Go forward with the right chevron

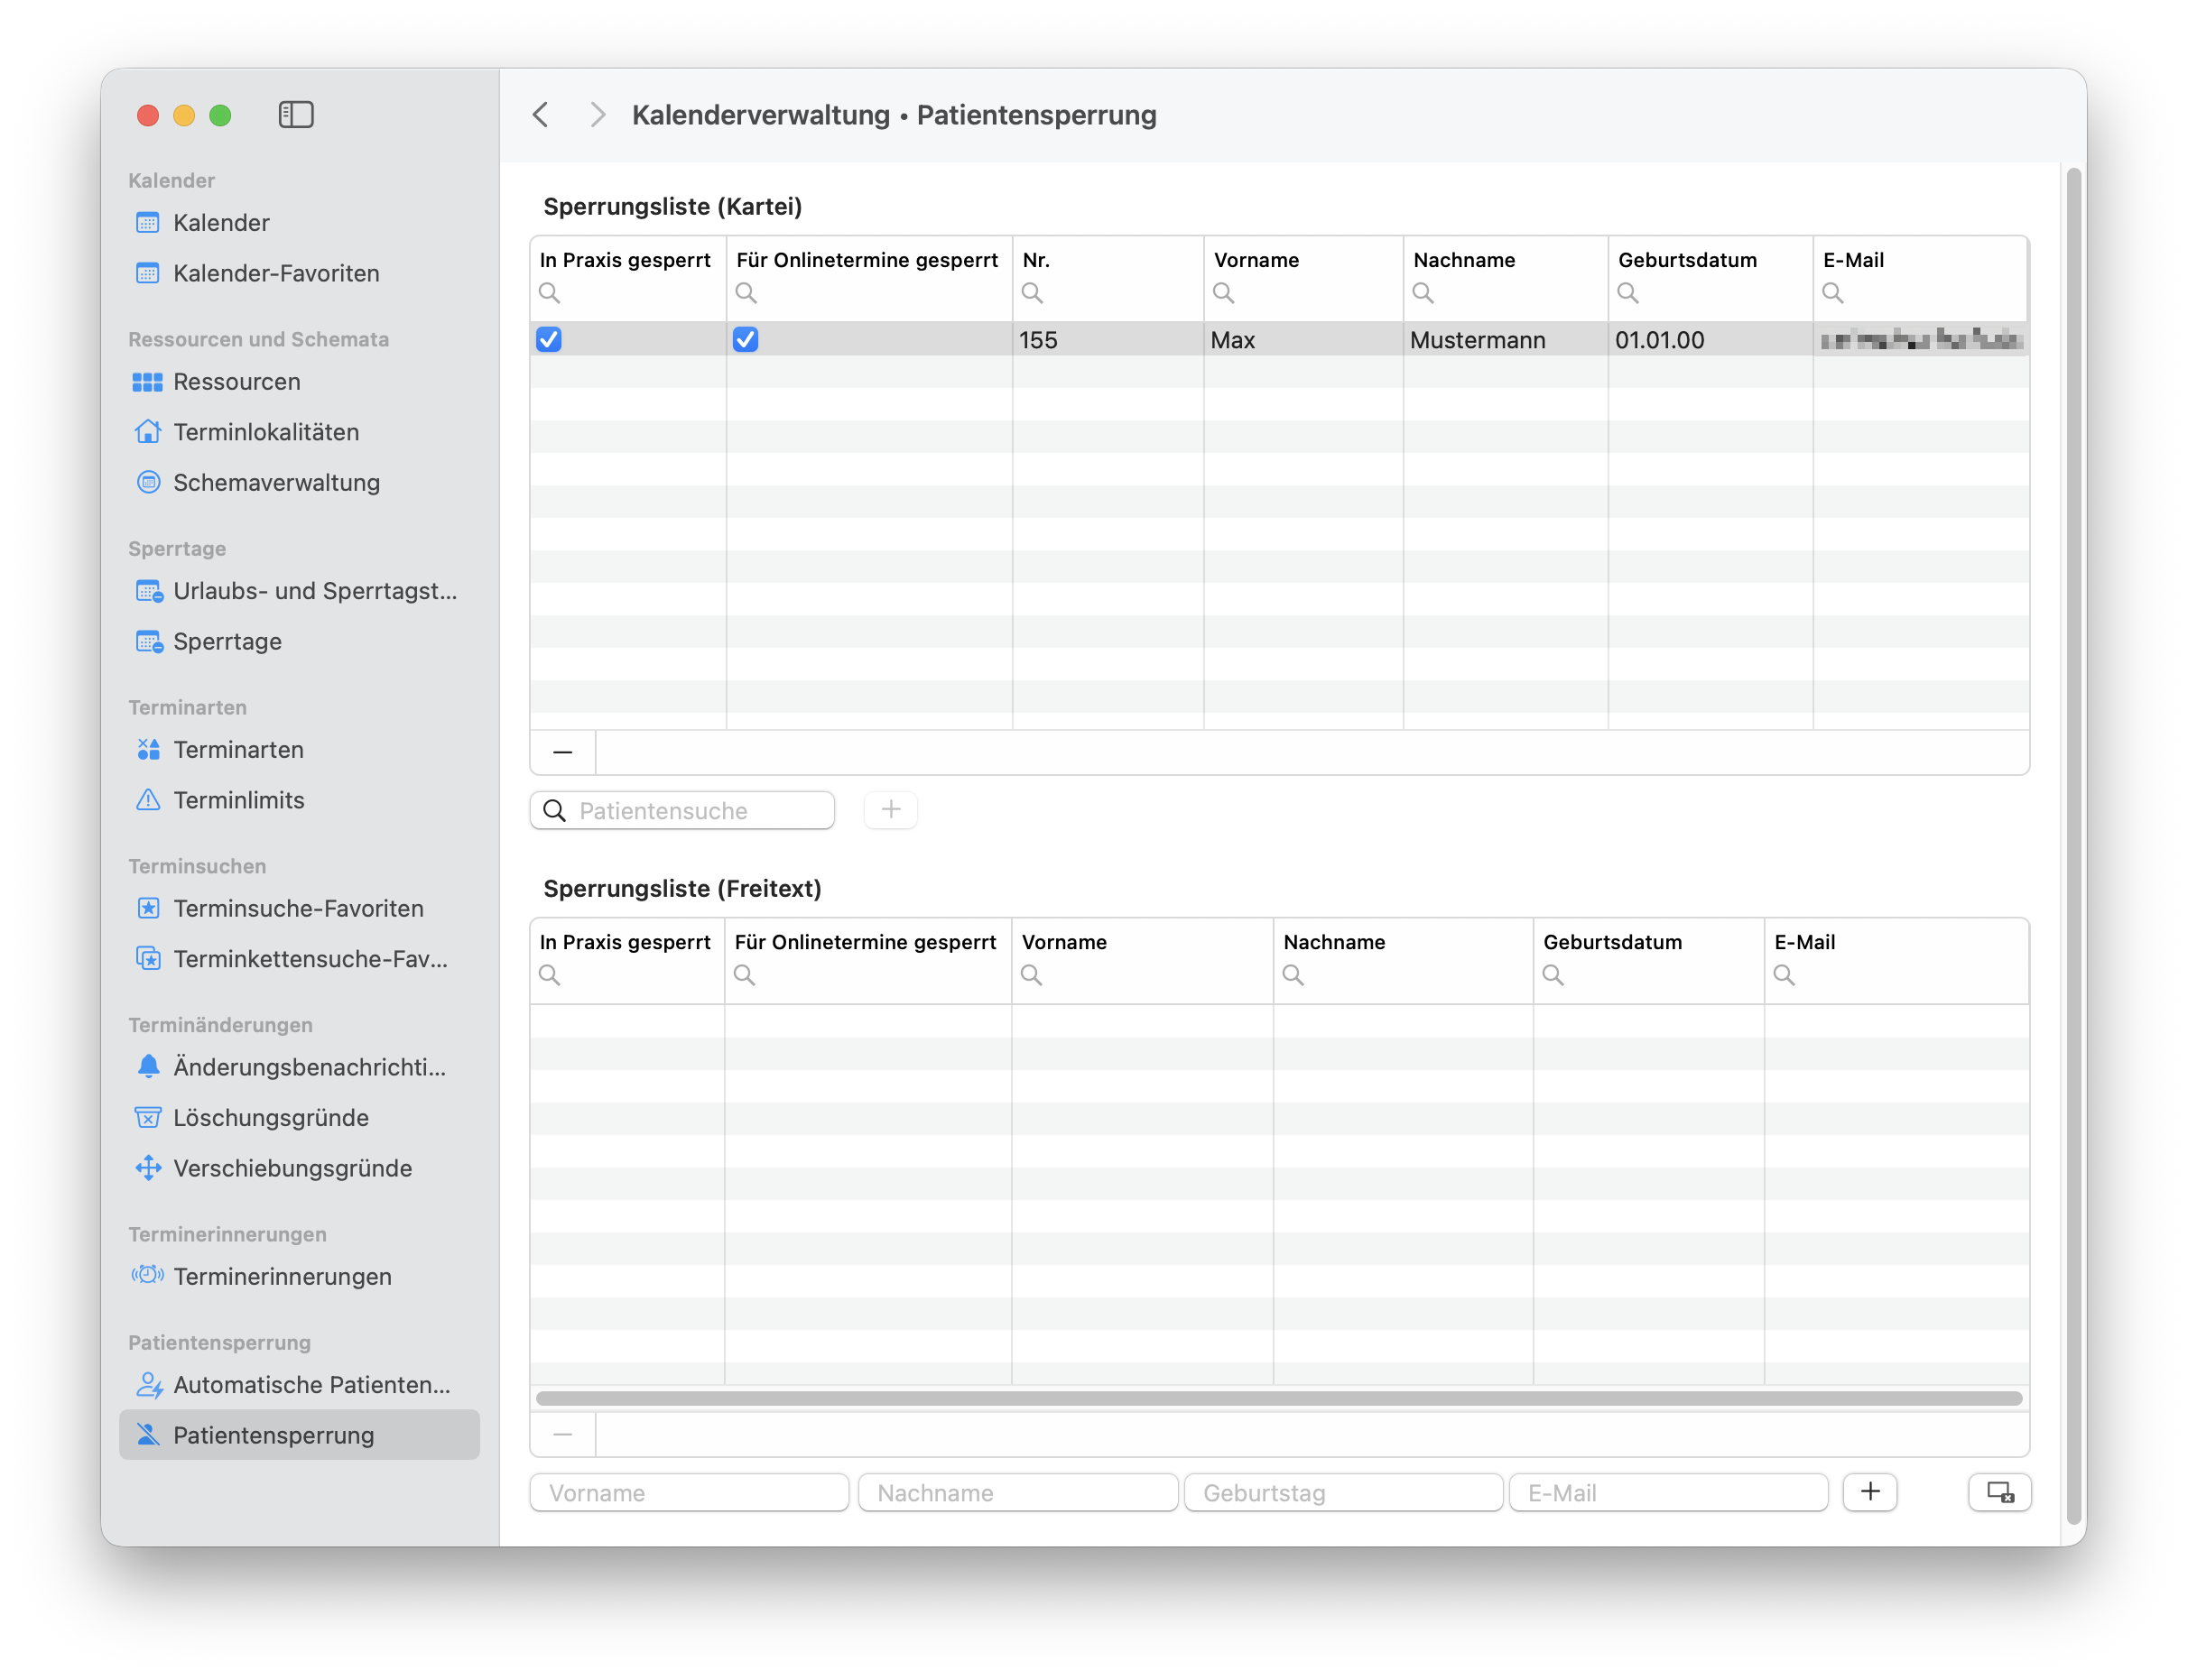click(598, 115)
